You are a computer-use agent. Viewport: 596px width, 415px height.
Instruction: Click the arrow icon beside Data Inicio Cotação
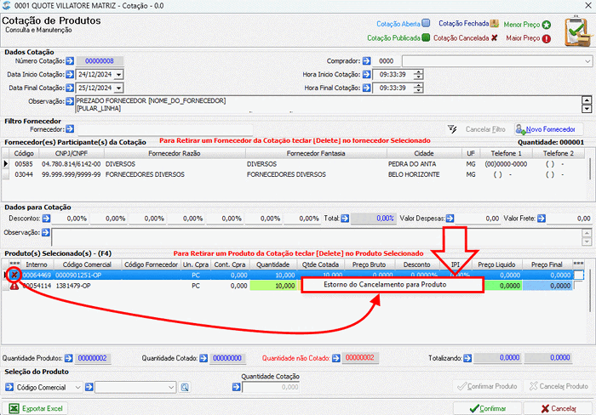(70, 75)
